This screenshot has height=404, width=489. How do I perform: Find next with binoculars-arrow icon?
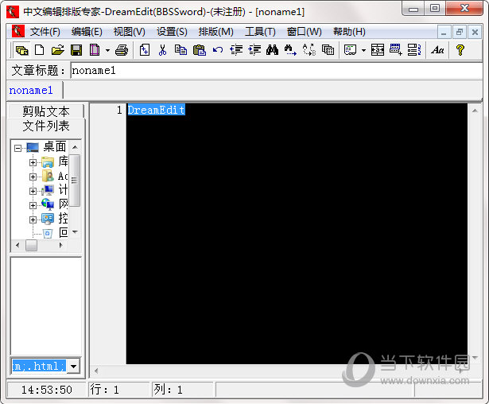pos(290,50)
